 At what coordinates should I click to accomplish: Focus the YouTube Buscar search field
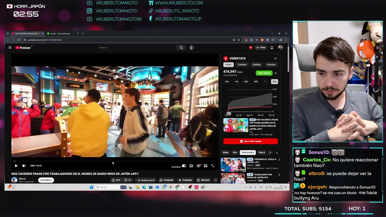[137, 48]
